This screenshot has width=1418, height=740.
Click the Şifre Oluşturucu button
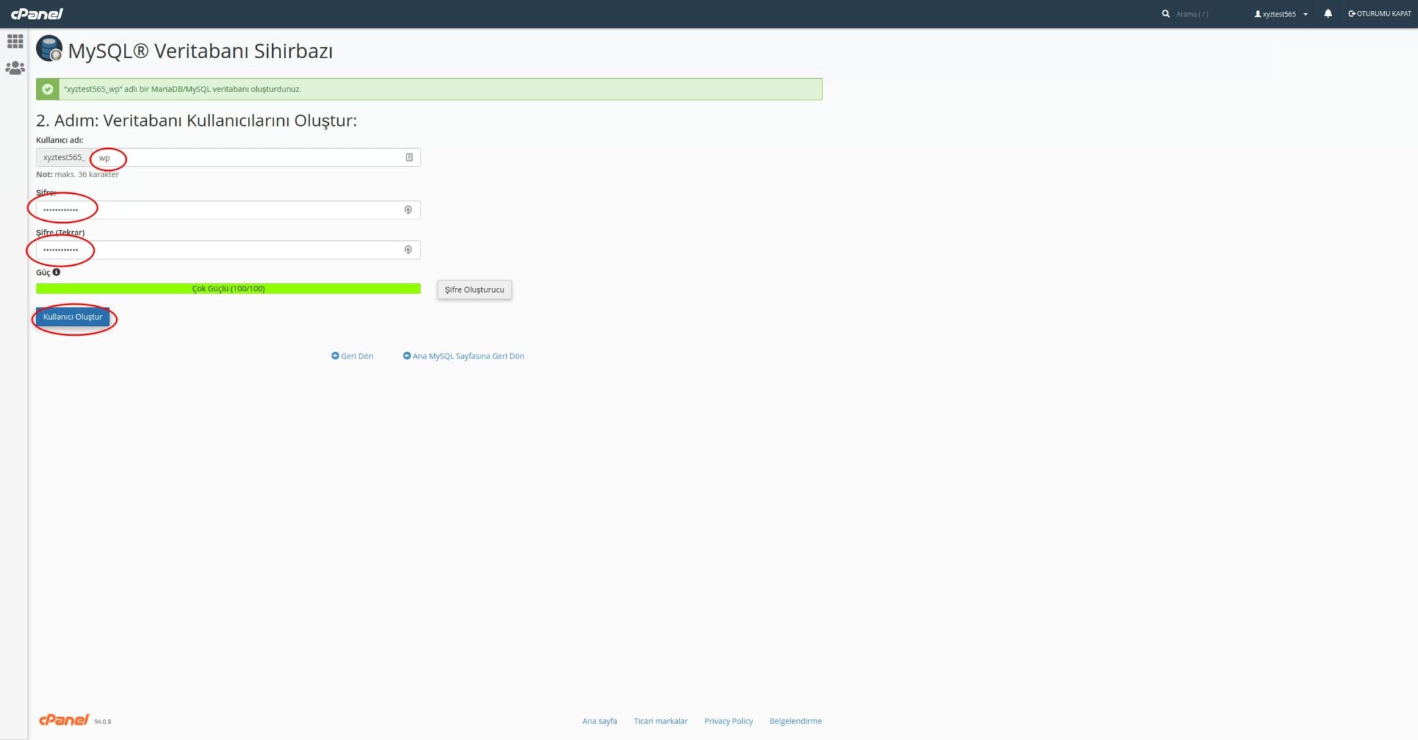click(x=474, y=289)
